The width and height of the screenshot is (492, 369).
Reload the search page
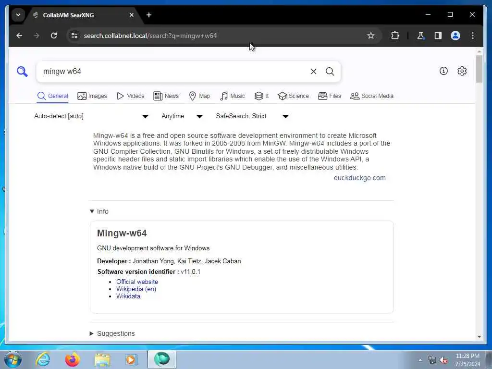pos(54,36)
